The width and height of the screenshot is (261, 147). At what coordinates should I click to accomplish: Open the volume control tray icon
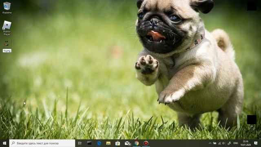[x=223, y=143]
